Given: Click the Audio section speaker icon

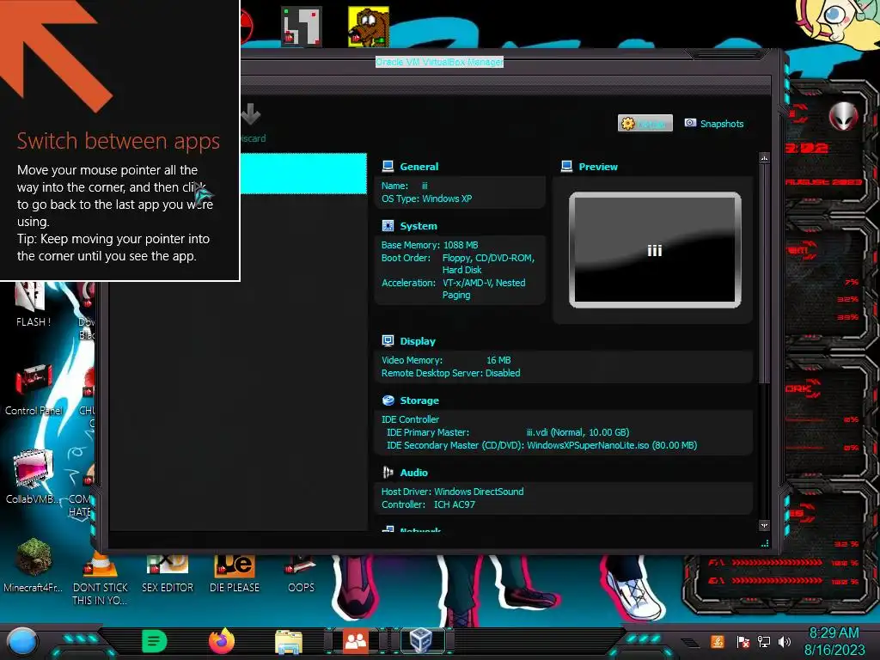Looking at the screenshot, I should tap(388, 473).
